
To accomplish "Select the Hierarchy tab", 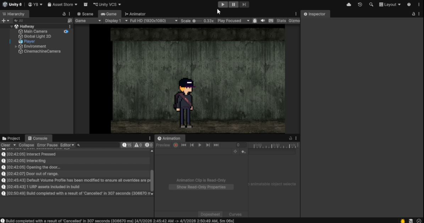I will (x=13, y=14).
